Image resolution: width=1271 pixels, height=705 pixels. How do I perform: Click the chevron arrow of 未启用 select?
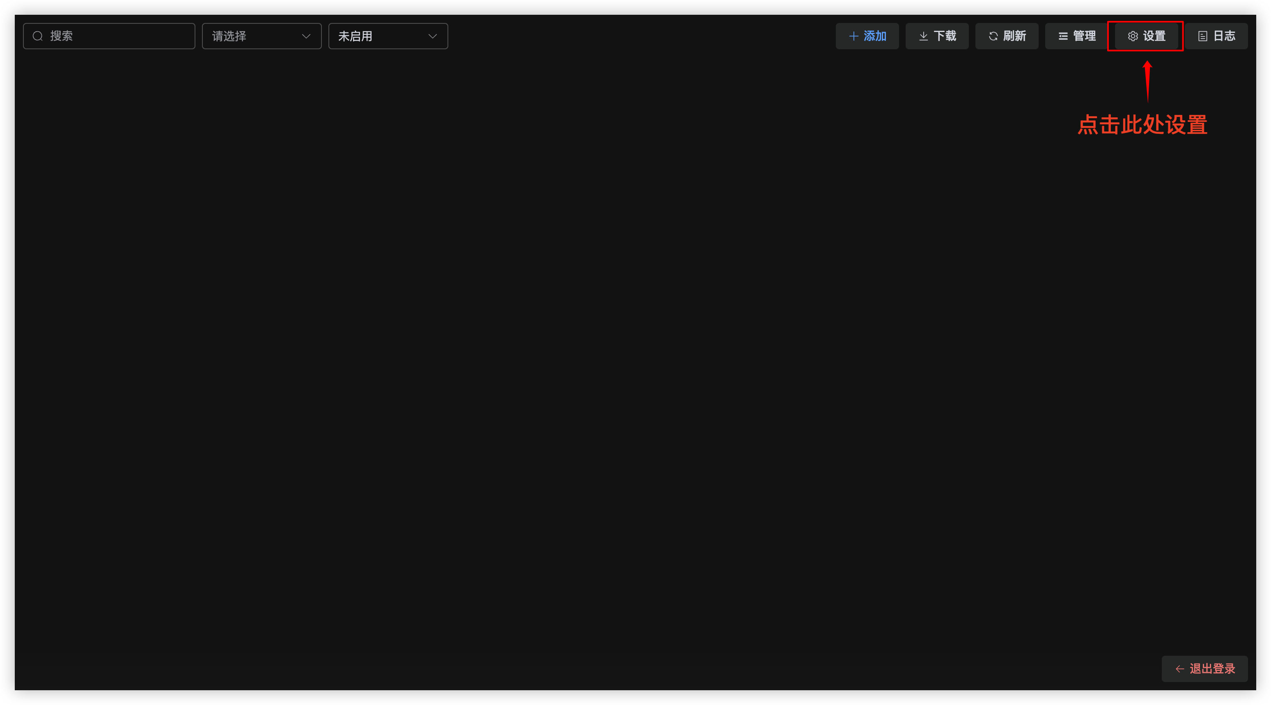pyautogui.click(x=433, y=36)
